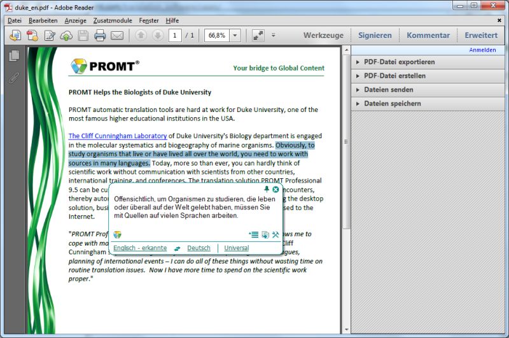Click document scrollbar up arrow
This screenshot has width=509, height=338.
coord(346,50)
